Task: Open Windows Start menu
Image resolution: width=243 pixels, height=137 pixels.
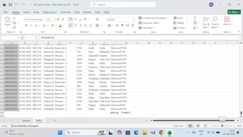Action: tap(60, 132)
